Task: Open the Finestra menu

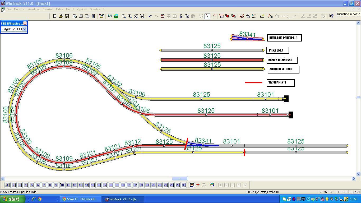Action: click(95, 9)
